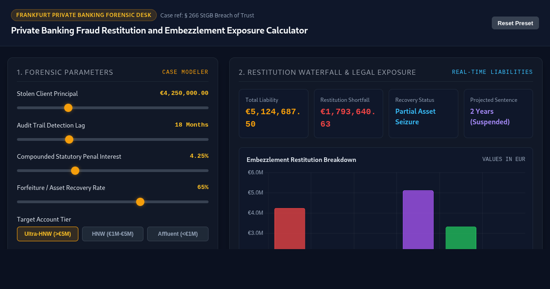Click the Forfeiture / Asset Recovery Rate label
This screenshot has height=289, width=550.
click(61, 188)
